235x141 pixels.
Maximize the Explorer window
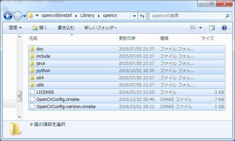point(212,3)
